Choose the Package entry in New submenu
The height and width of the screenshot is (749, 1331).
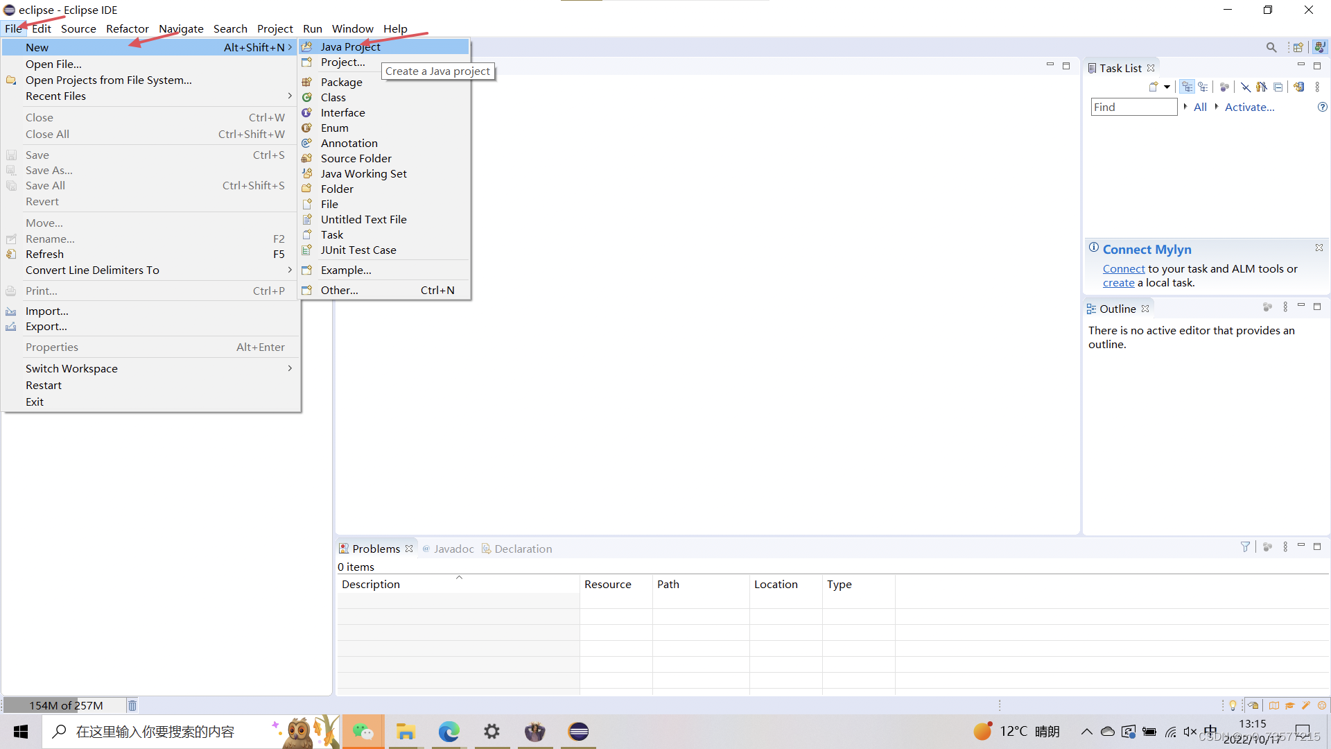385,82
